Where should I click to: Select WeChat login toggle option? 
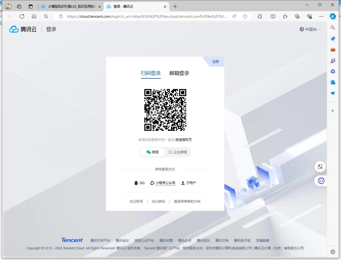tap(153, 152)
